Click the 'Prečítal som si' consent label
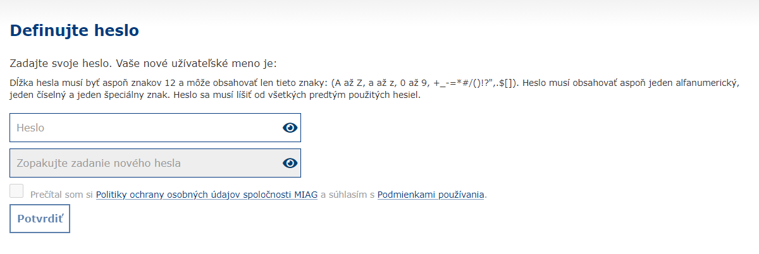The image size is (759, 254). 62,195
